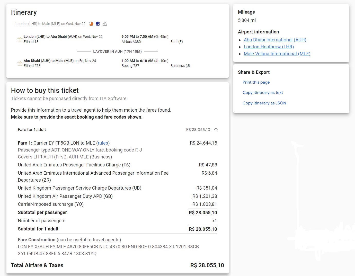The image size is (355, 276).
Task: Click the LAYOVER IN AUH (17H 10M) label
Action: (117, 51)
